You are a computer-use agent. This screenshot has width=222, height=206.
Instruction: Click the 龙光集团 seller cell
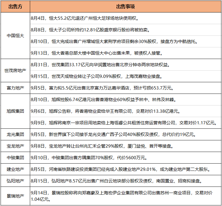[15, 135]
